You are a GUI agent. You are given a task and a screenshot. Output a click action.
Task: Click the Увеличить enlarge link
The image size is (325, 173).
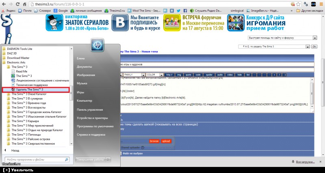[18, 170]
